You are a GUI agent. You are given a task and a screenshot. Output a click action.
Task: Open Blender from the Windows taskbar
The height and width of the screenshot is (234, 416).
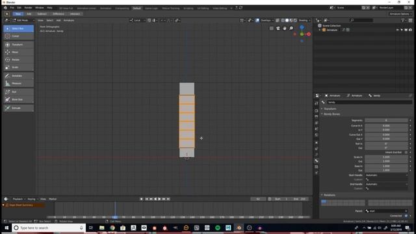point(239,228)
